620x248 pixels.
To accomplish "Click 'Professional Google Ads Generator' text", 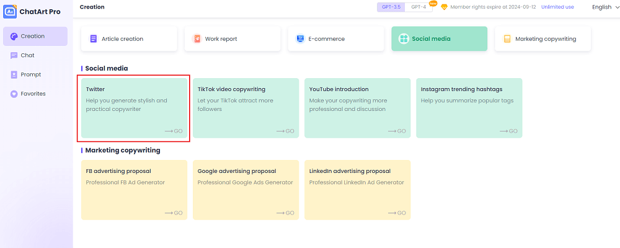I will (x=245, y=182).
